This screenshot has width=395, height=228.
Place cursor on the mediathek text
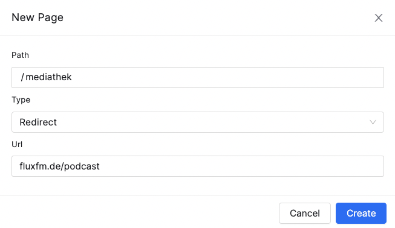(48, 77)
